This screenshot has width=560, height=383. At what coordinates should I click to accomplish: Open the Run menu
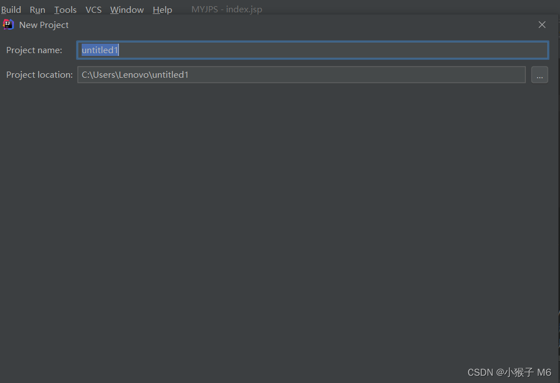coord(37,10)
